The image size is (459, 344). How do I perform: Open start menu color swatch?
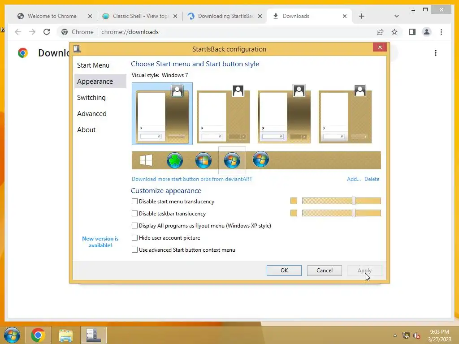pos(294,201)
